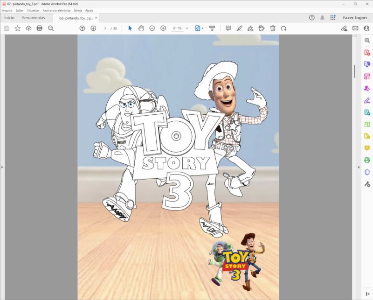Image resolution: width=373 pixels, height=300 pixels.
Task: Activate the Hand pan tool
Action: tap(141, 28)
